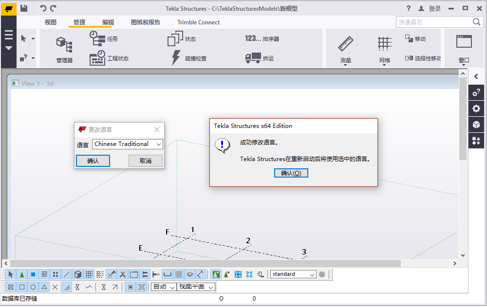487x307 pixels.
Task: Undo the last action
Action: 43,8
